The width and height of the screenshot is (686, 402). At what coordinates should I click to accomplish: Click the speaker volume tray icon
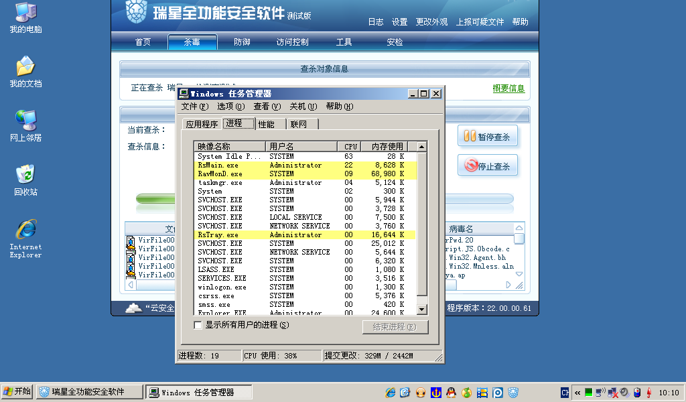[x=625, y=393]
